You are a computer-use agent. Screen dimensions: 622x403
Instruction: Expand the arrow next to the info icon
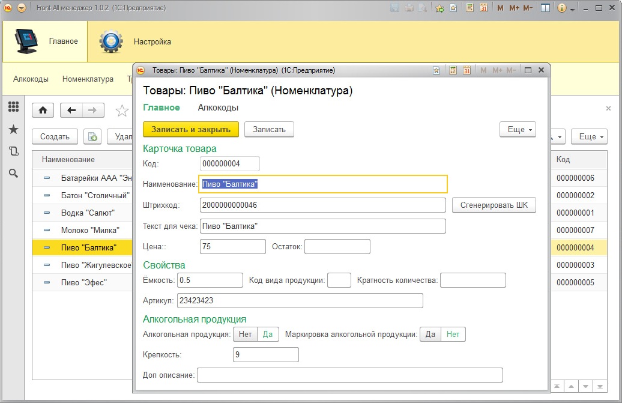572,10
